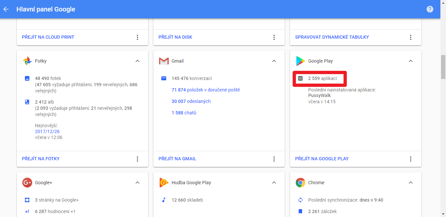Click the Chrome logo icon
This screenshot has width=446, height=217.
pos(300,183)
